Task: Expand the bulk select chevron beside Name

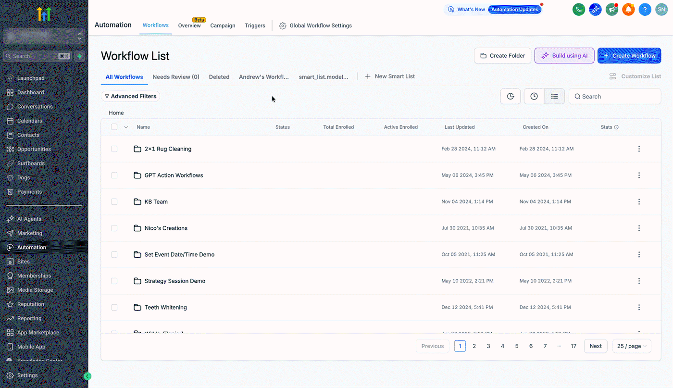Action: 126,127
